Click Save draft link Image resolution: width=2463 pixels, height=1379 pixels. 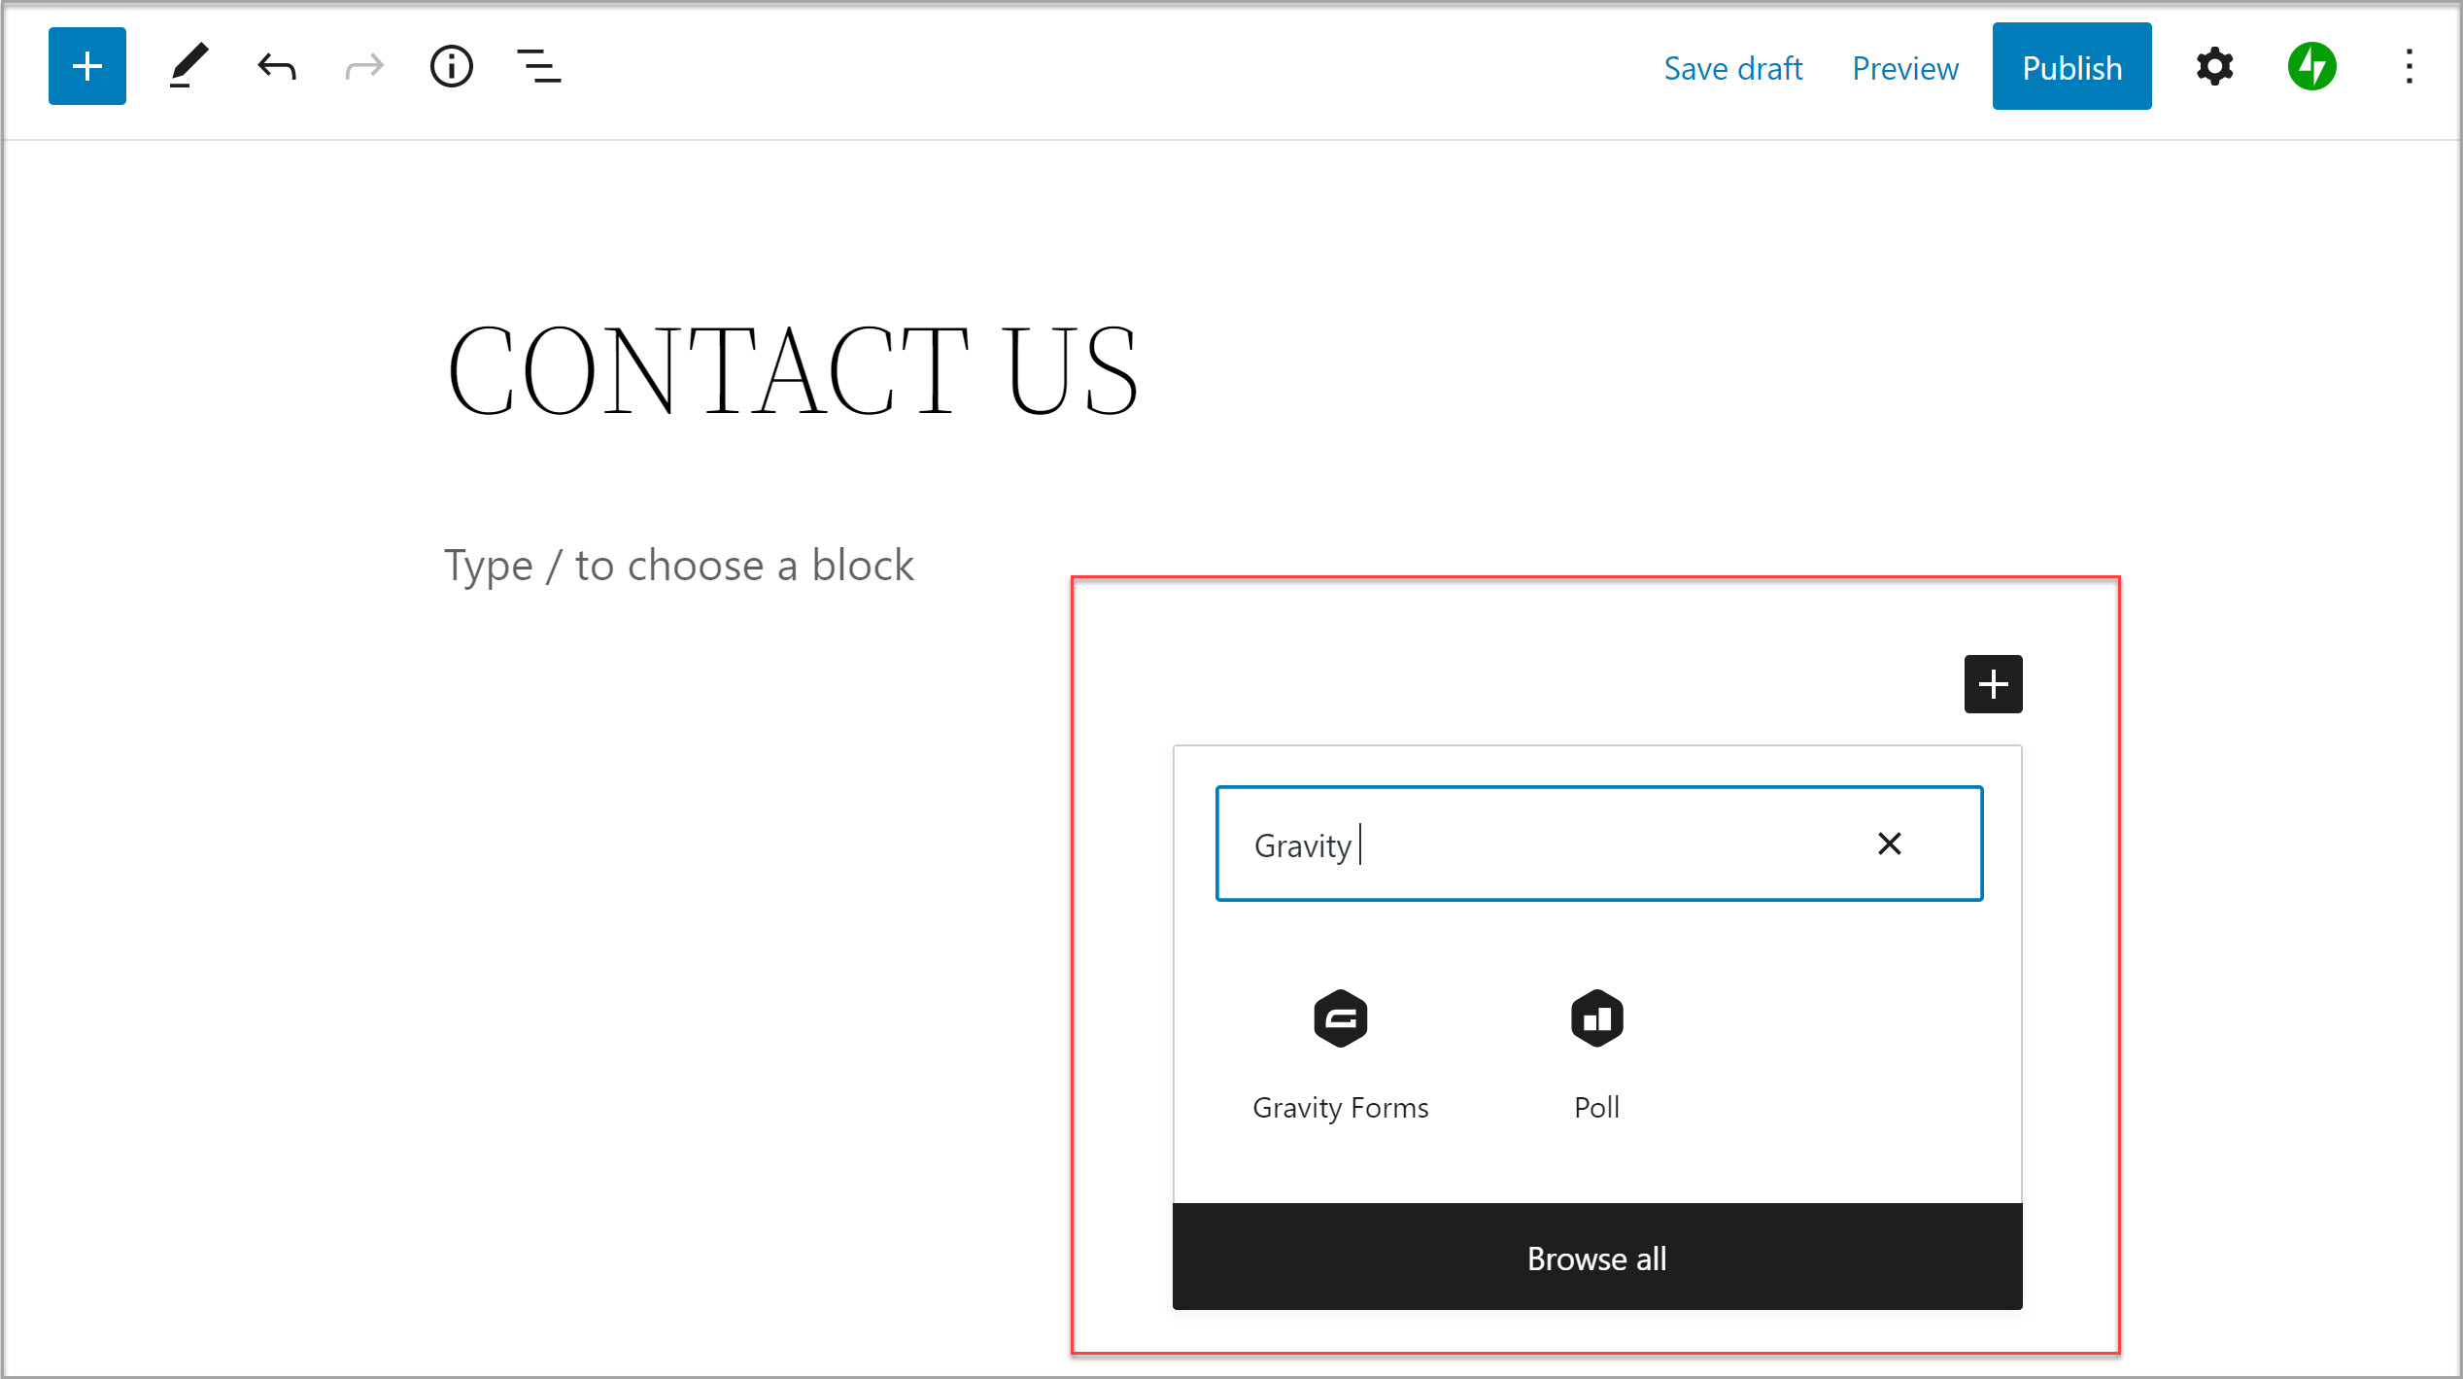click(x=1733, y=68)
